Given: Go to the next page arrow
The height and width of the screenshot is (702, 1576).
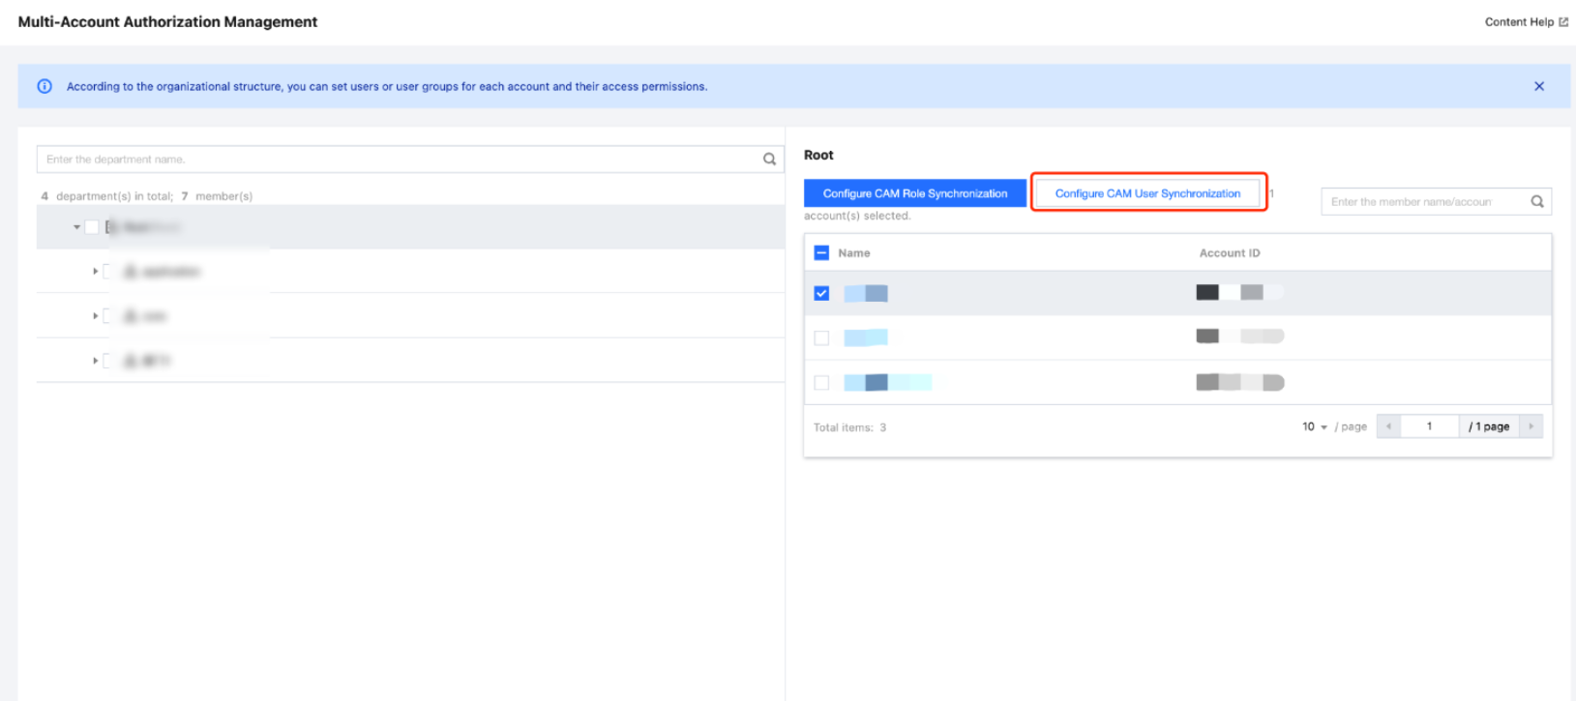Looking at the screenshot, I should (1531, 426).
